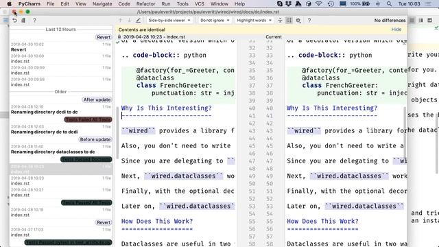Select Renaming directory dc to dcdi entry
The height and width of the screenshot is (247, 439).
coord(61,130)
